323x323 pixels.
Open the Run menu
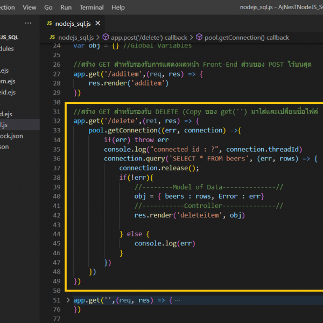[x=66, y=8]
